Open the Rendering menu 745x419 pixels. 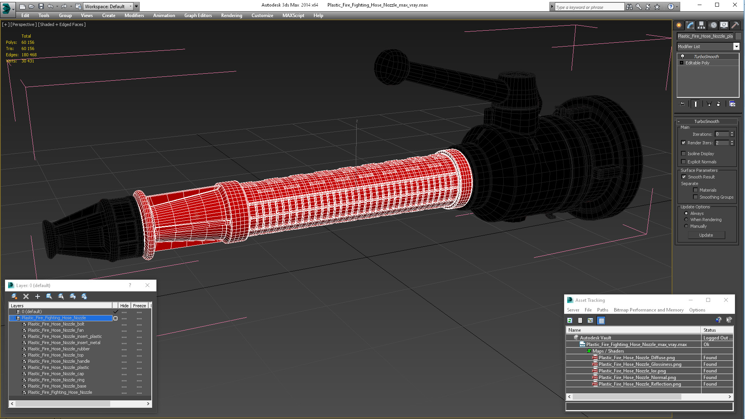tap(231, 16)
